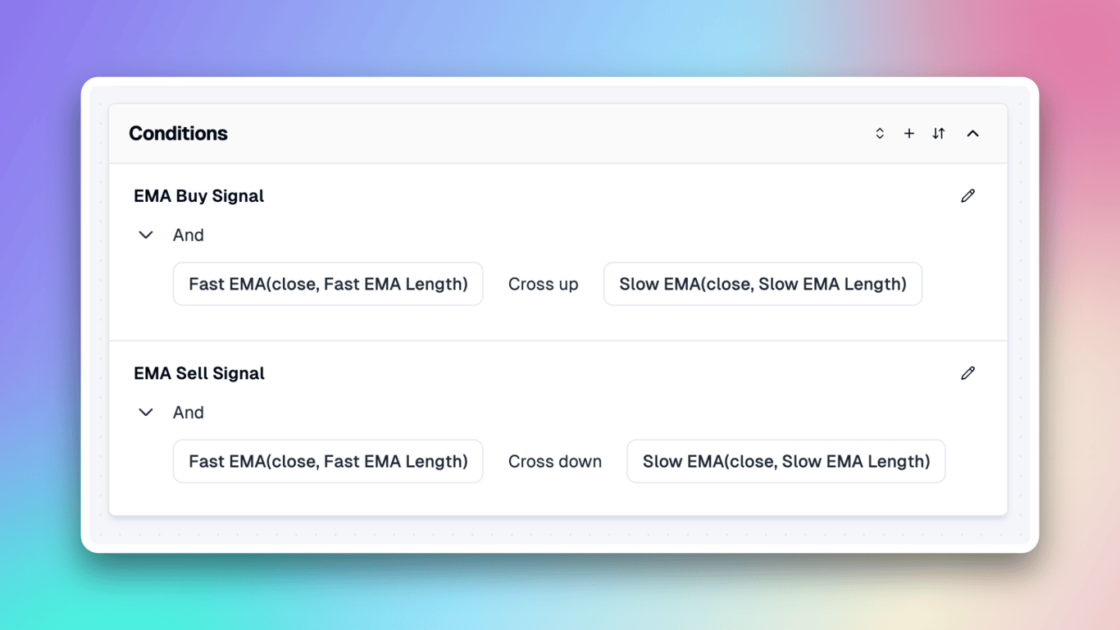The image size is (1120, 630).
Task: Collapse the And group under EMA Sell Signal
Action: coord(146,413)
